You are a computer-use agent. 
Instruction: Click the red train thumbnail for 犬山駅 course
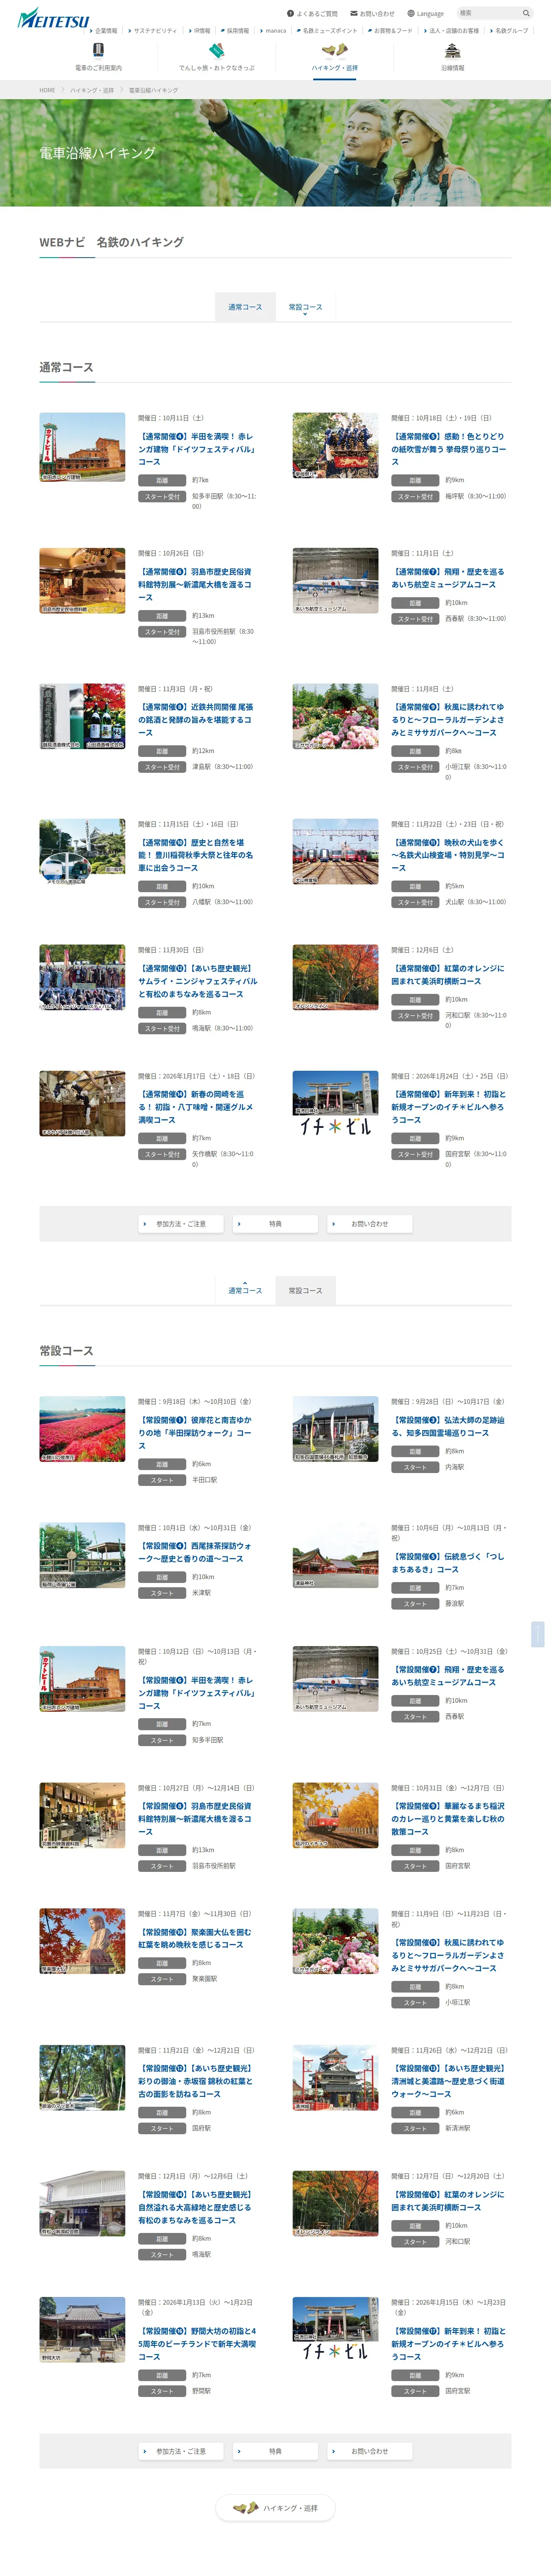click(x=335, y=852)
